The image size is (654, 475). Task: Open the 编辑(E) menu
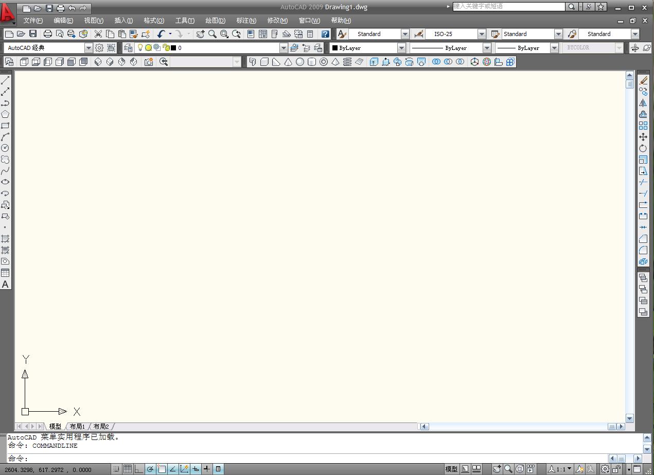point(63,21)
